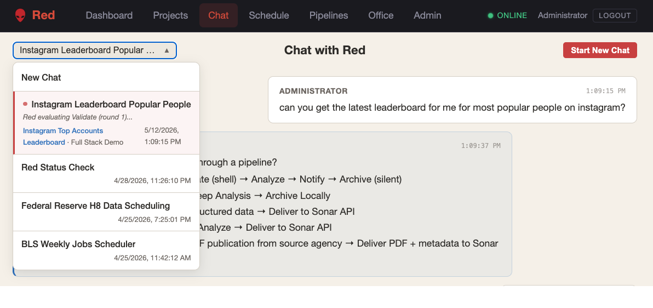Click the "Deliver to Sonar API" structured data line
Viewport: 653px width, 308px height.
click(x=277, y=212)
